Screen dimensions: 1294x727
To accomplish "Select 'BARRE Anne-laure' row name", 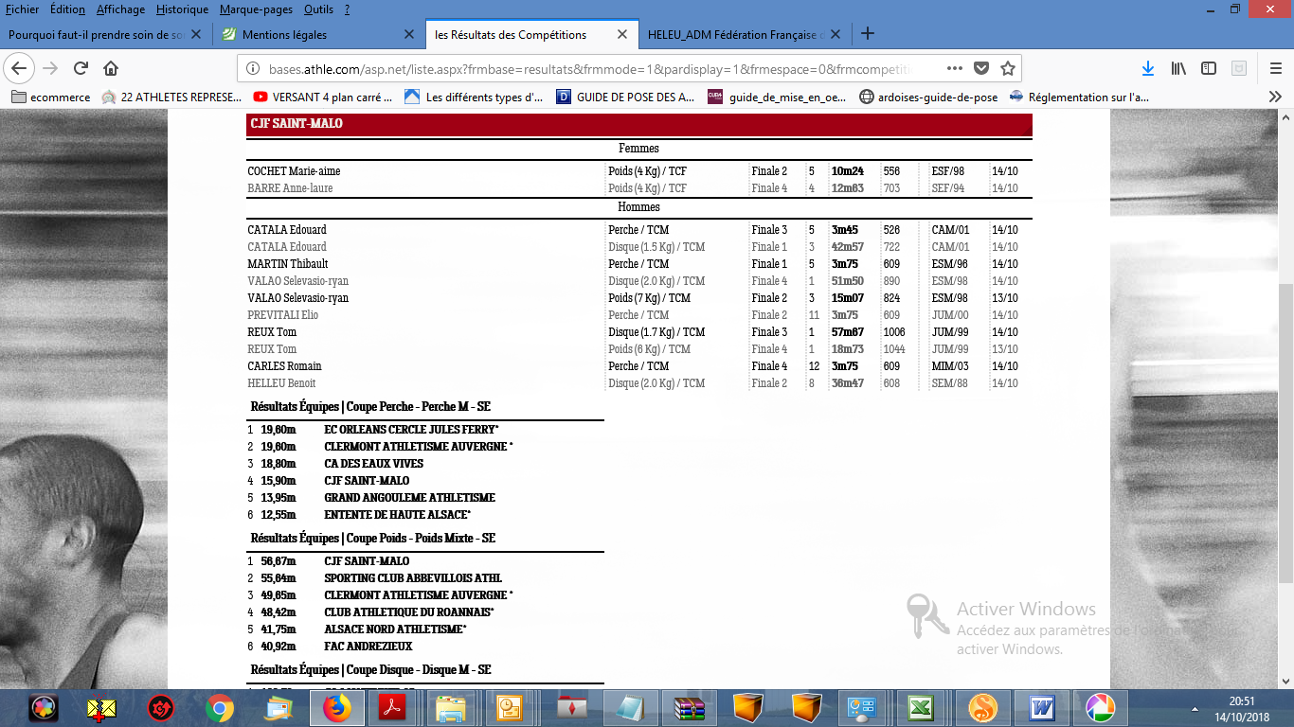I will pos(290,188).
